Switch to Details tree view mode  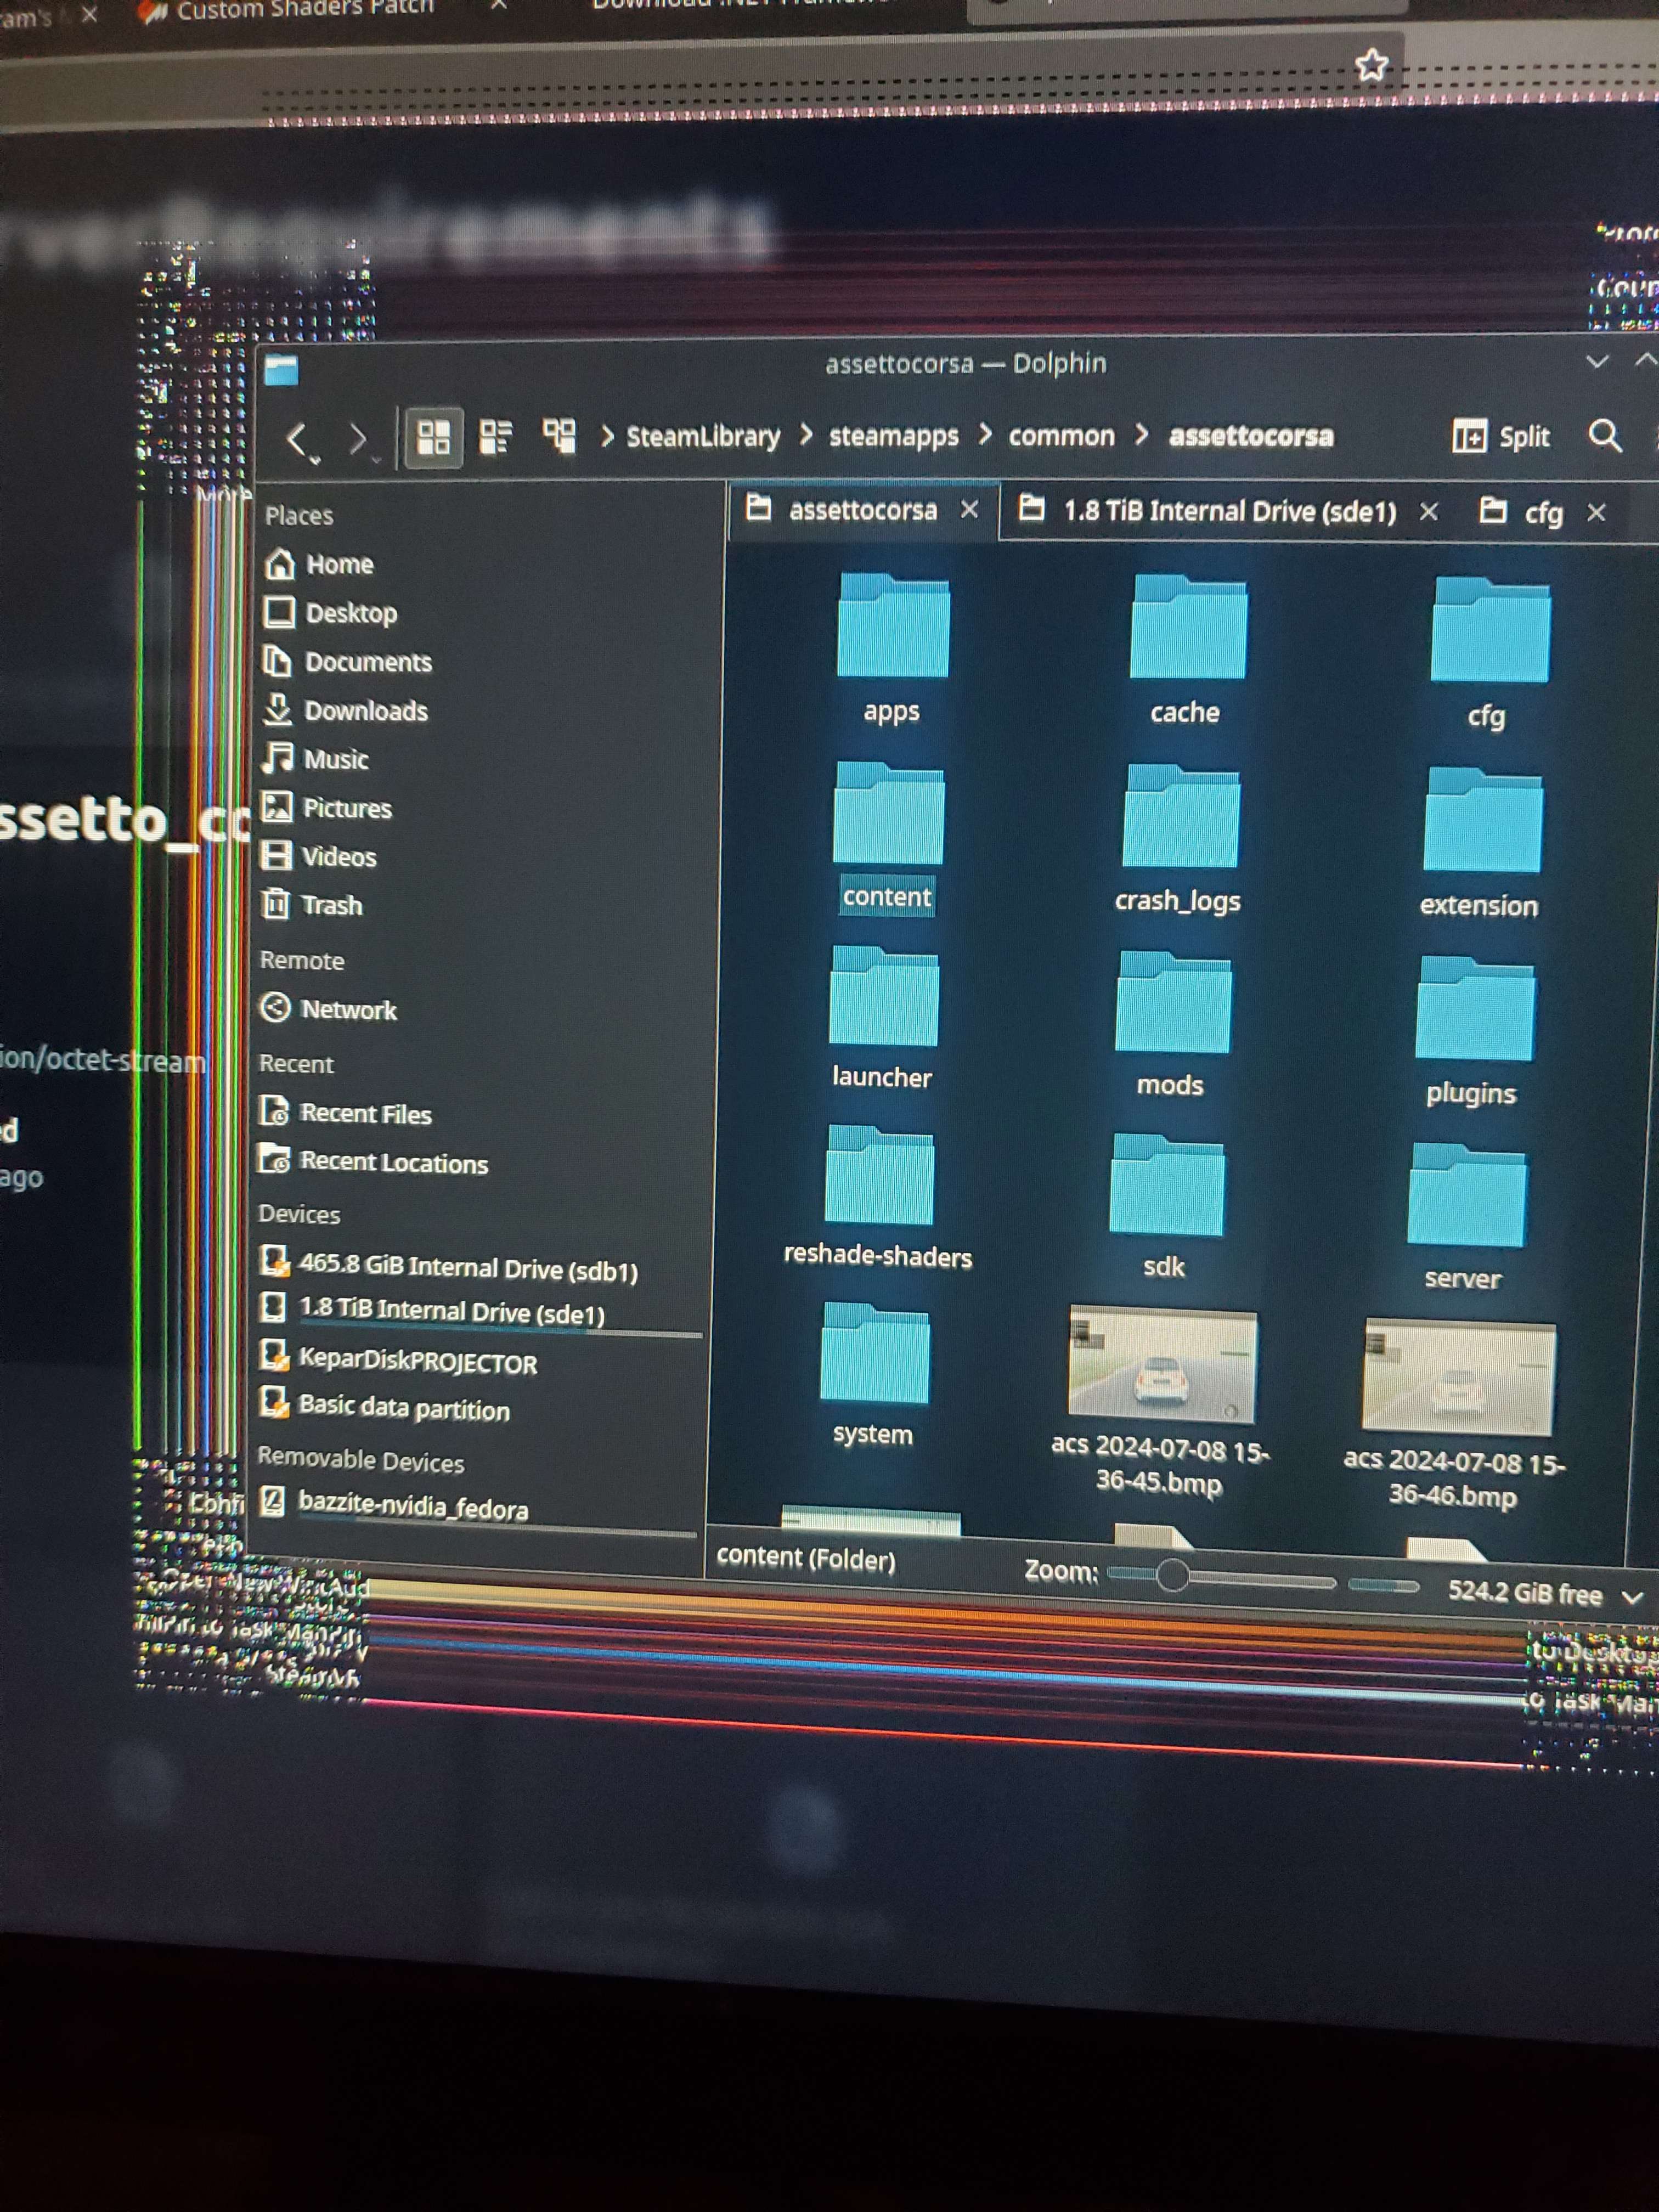tap(559, 436)
